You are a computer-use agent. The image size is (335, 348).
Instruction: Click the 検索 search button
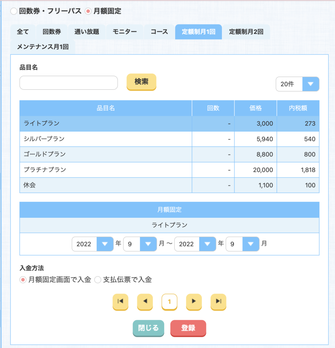point(141,82)
